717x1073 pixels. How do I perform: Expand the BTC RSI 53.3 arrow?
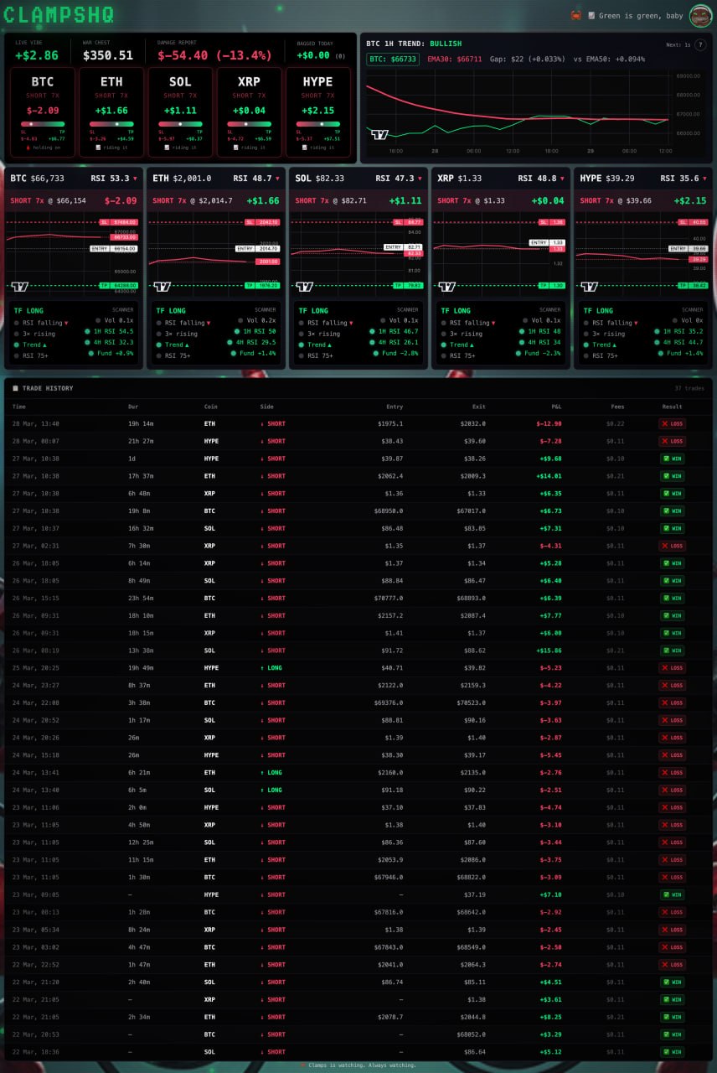[x=135, y=179]
